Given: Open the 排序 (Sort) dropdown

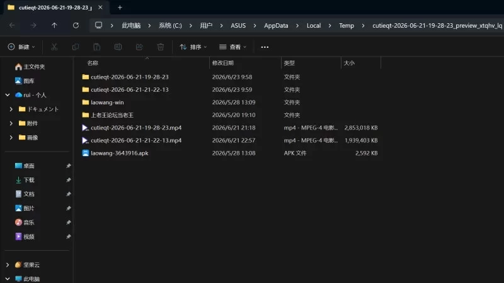Looking at the screenshot, I should (193, 47).
